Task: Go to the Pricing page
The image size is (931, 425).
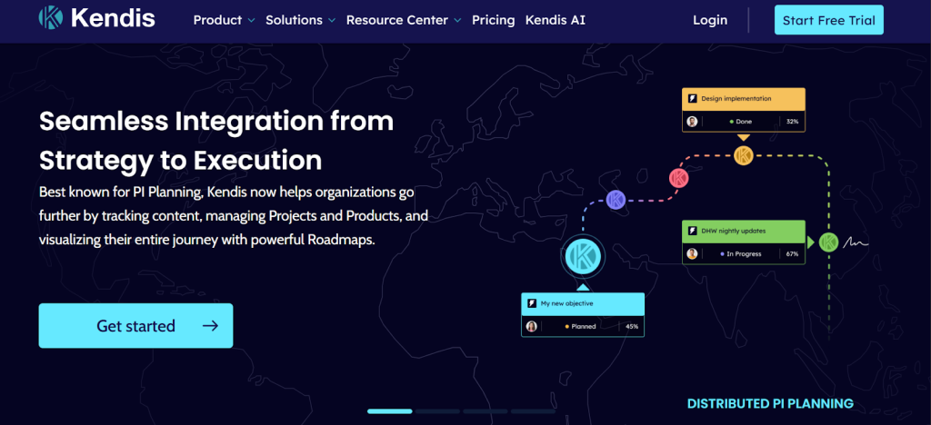Action: click(493, 20)
